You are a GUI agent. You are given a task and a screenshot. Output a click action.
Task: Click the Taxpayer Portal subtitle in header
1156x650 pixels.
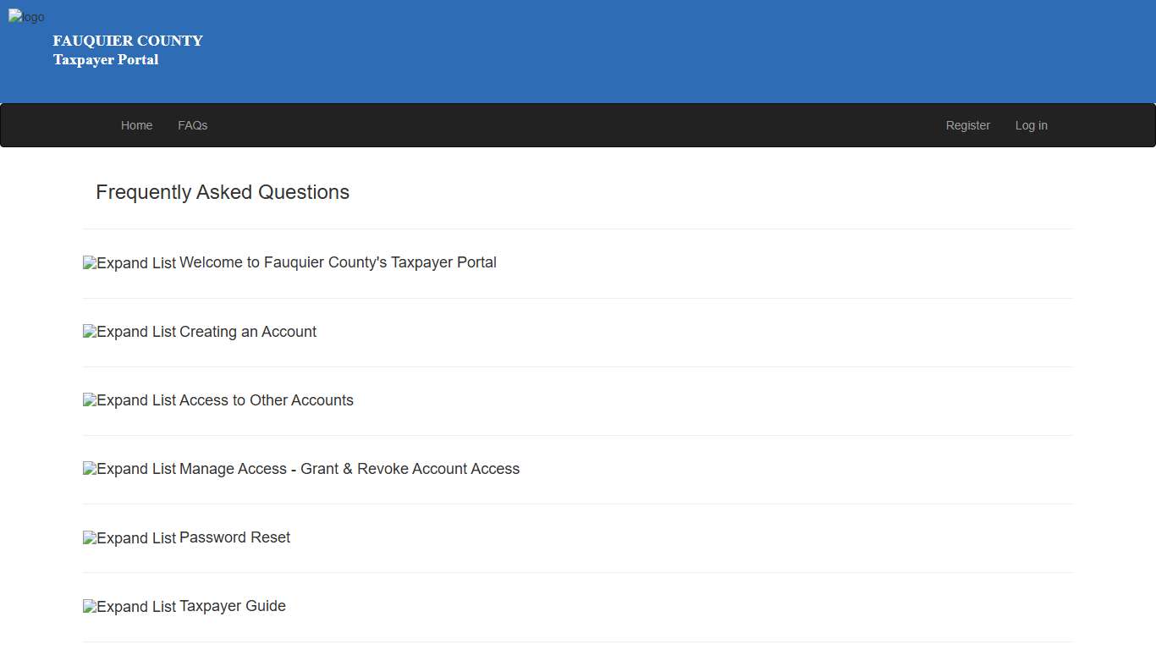pyautogui.click(x=106, y=59)
